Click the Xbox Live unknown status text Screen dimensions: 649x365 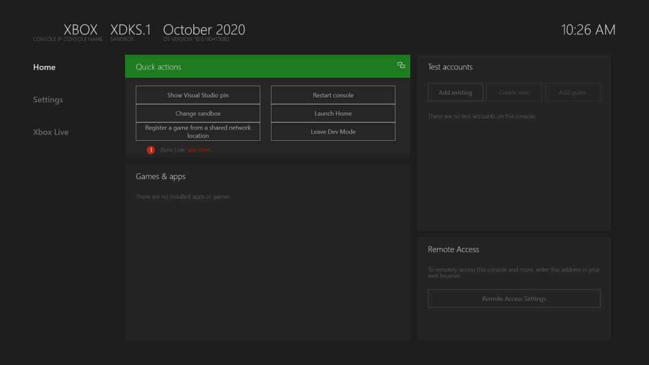[199, 149]
